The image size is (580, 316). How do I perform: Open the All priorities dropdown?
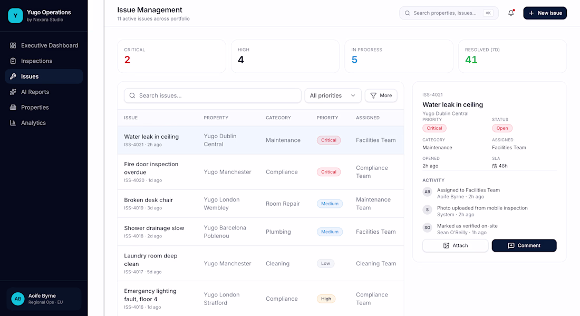click(333, 95)
